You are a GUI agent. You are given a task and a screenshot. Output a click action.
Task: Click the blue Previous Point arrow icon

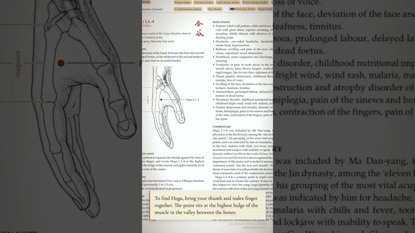[232, 9]
